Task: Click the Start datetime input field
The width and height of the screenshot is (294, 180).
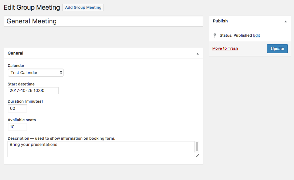Action: (33, 91)
